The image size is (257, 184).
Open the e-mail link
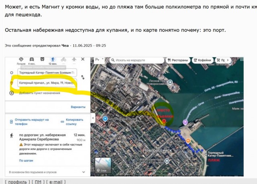56,182
